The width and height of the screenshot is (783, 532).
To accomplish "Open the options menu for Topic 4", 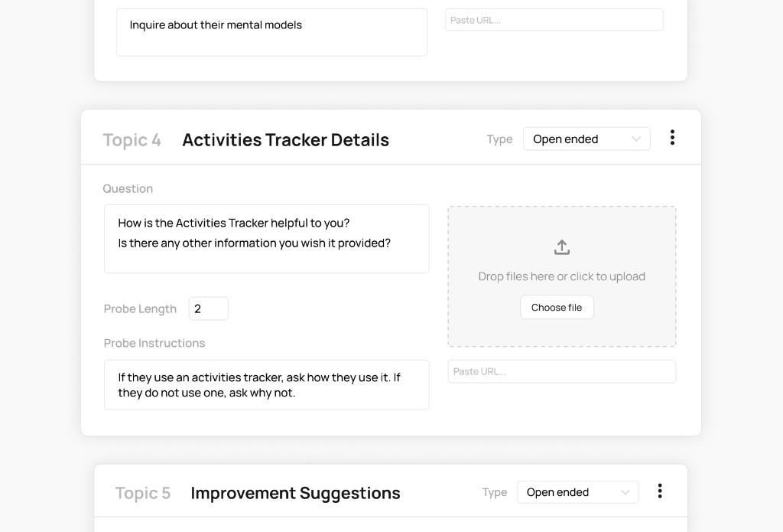I will click(x=672, y=138).
